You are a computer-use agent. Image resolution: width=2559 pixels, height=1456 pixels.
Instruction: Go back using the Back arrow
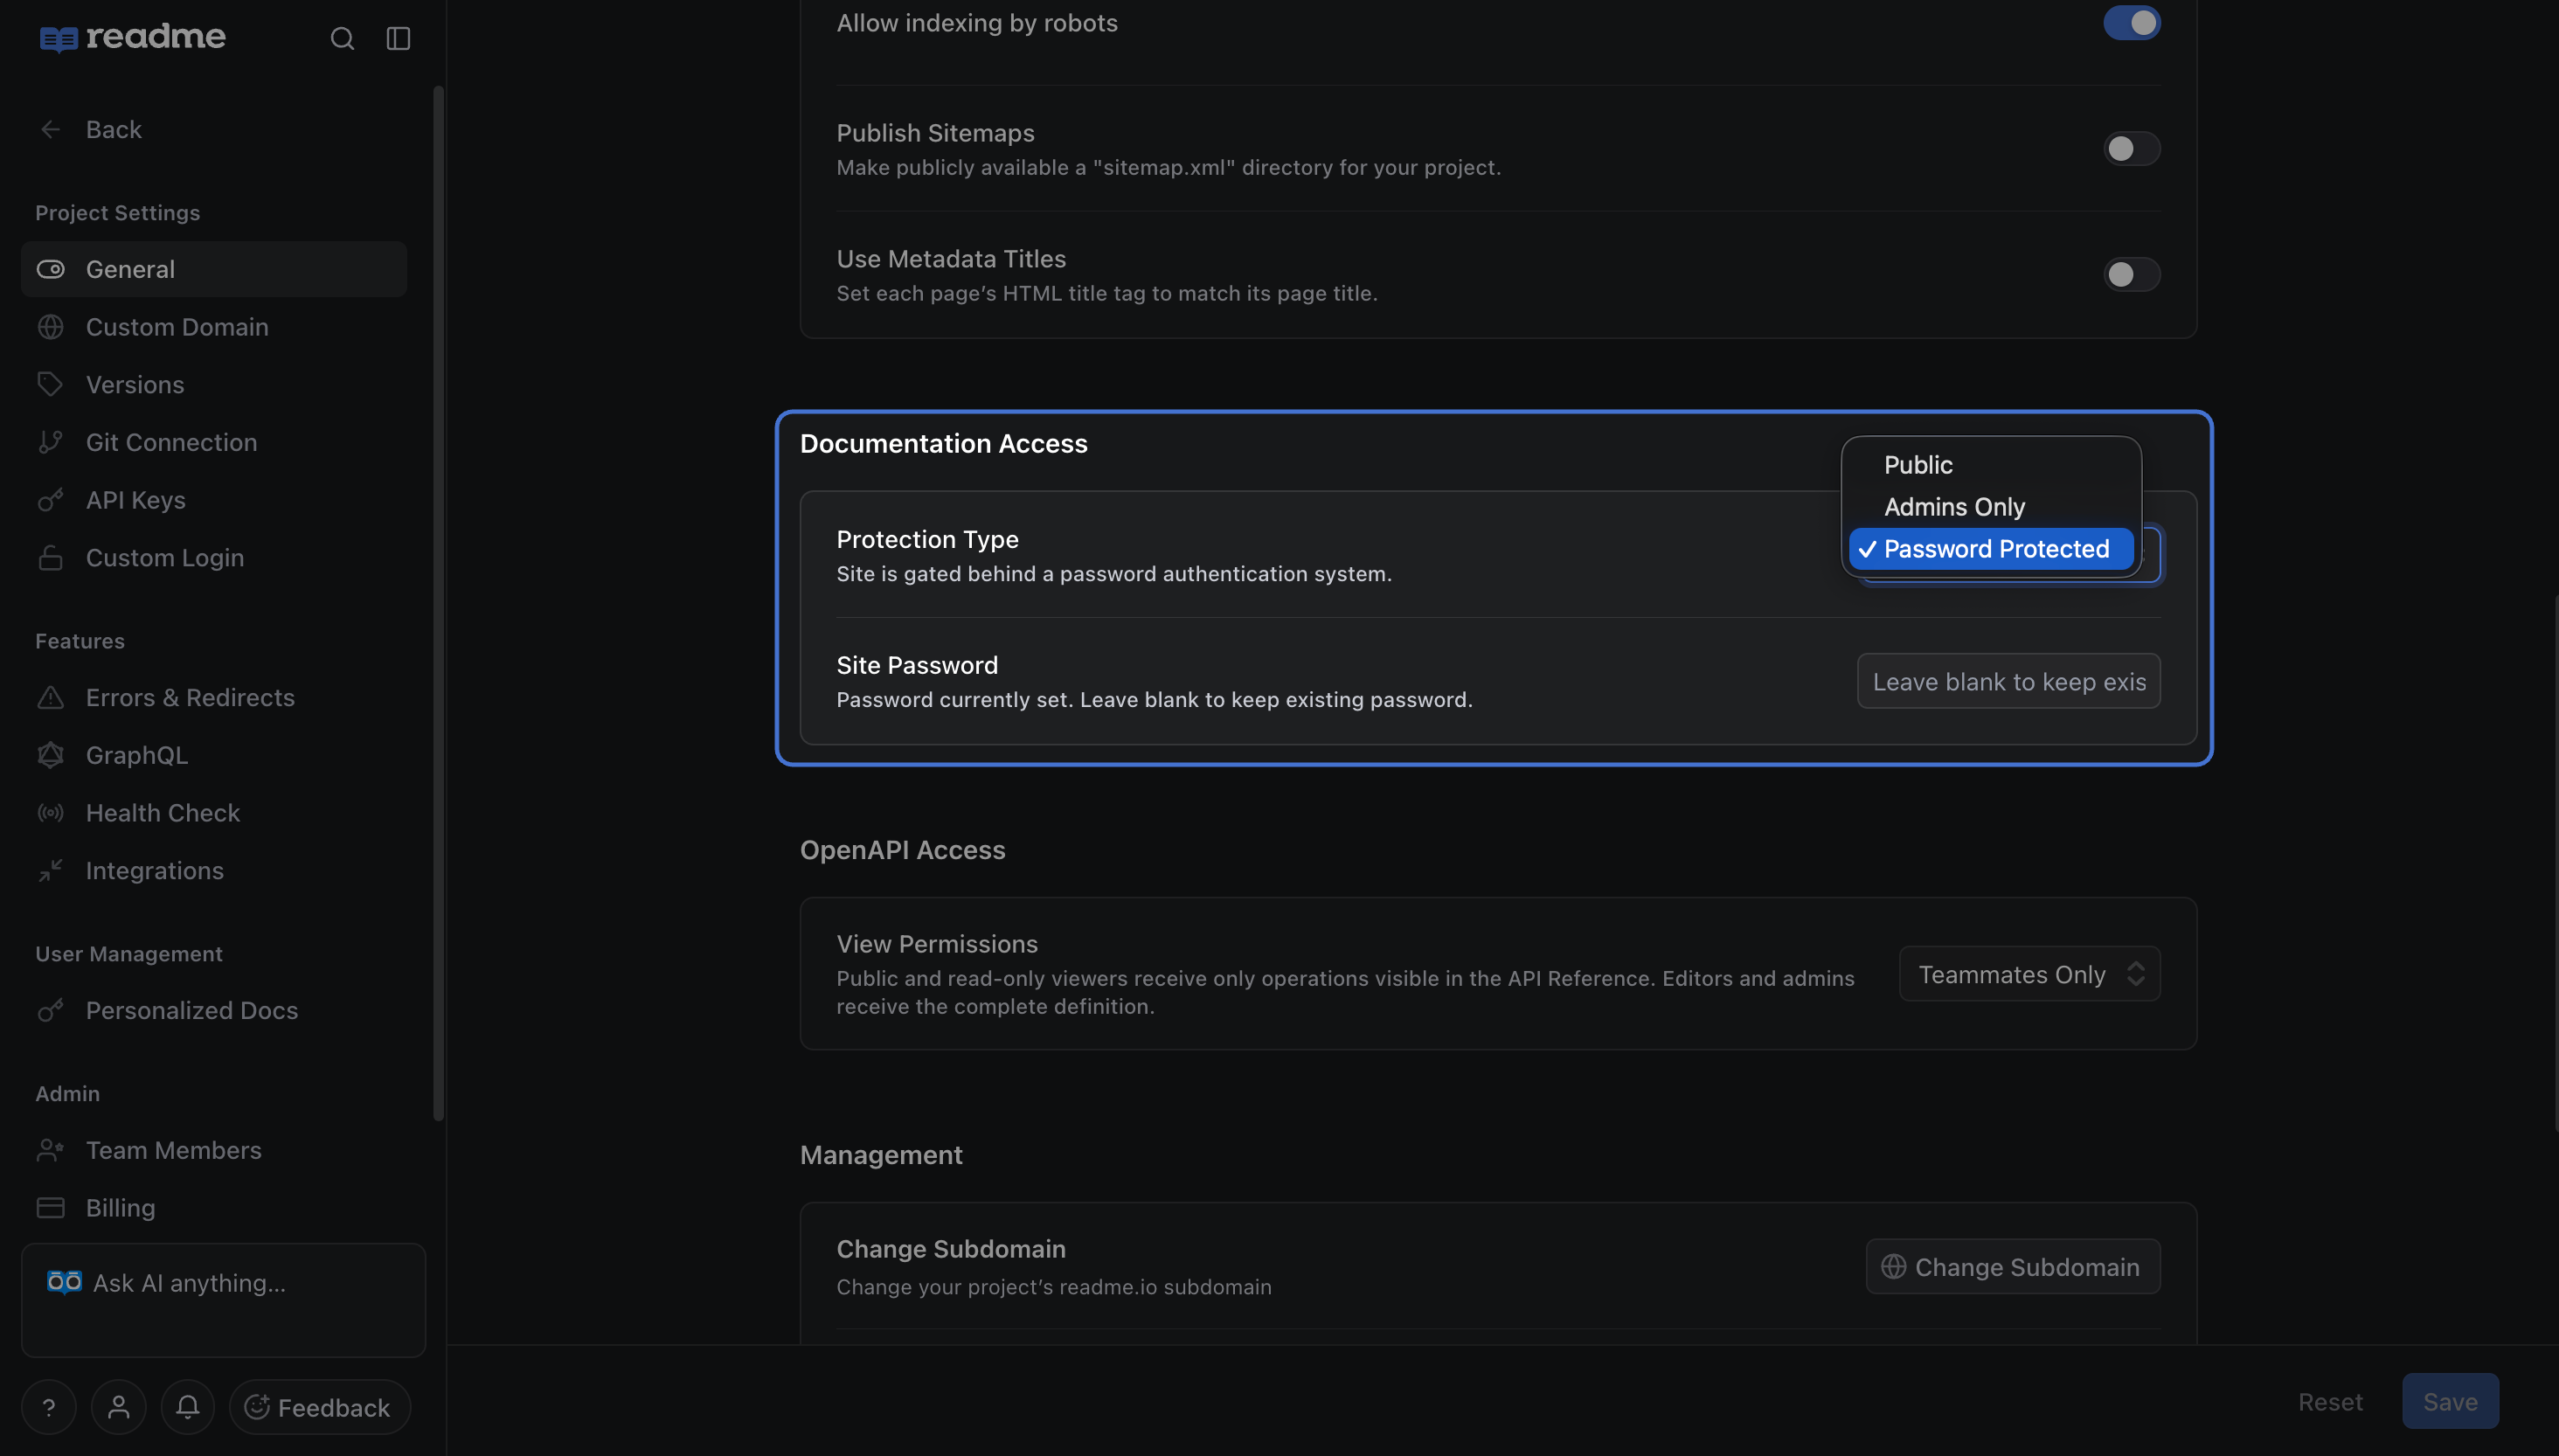[50, 129]
